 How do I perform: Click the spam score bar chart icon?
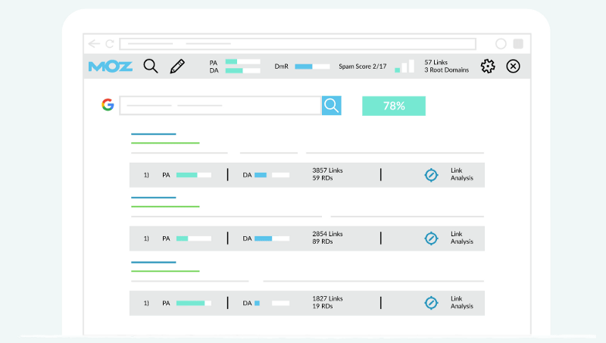pyautogui.click(x=405, y=66)
